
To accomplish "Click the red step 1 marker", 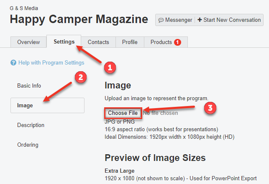I will 110,67.
